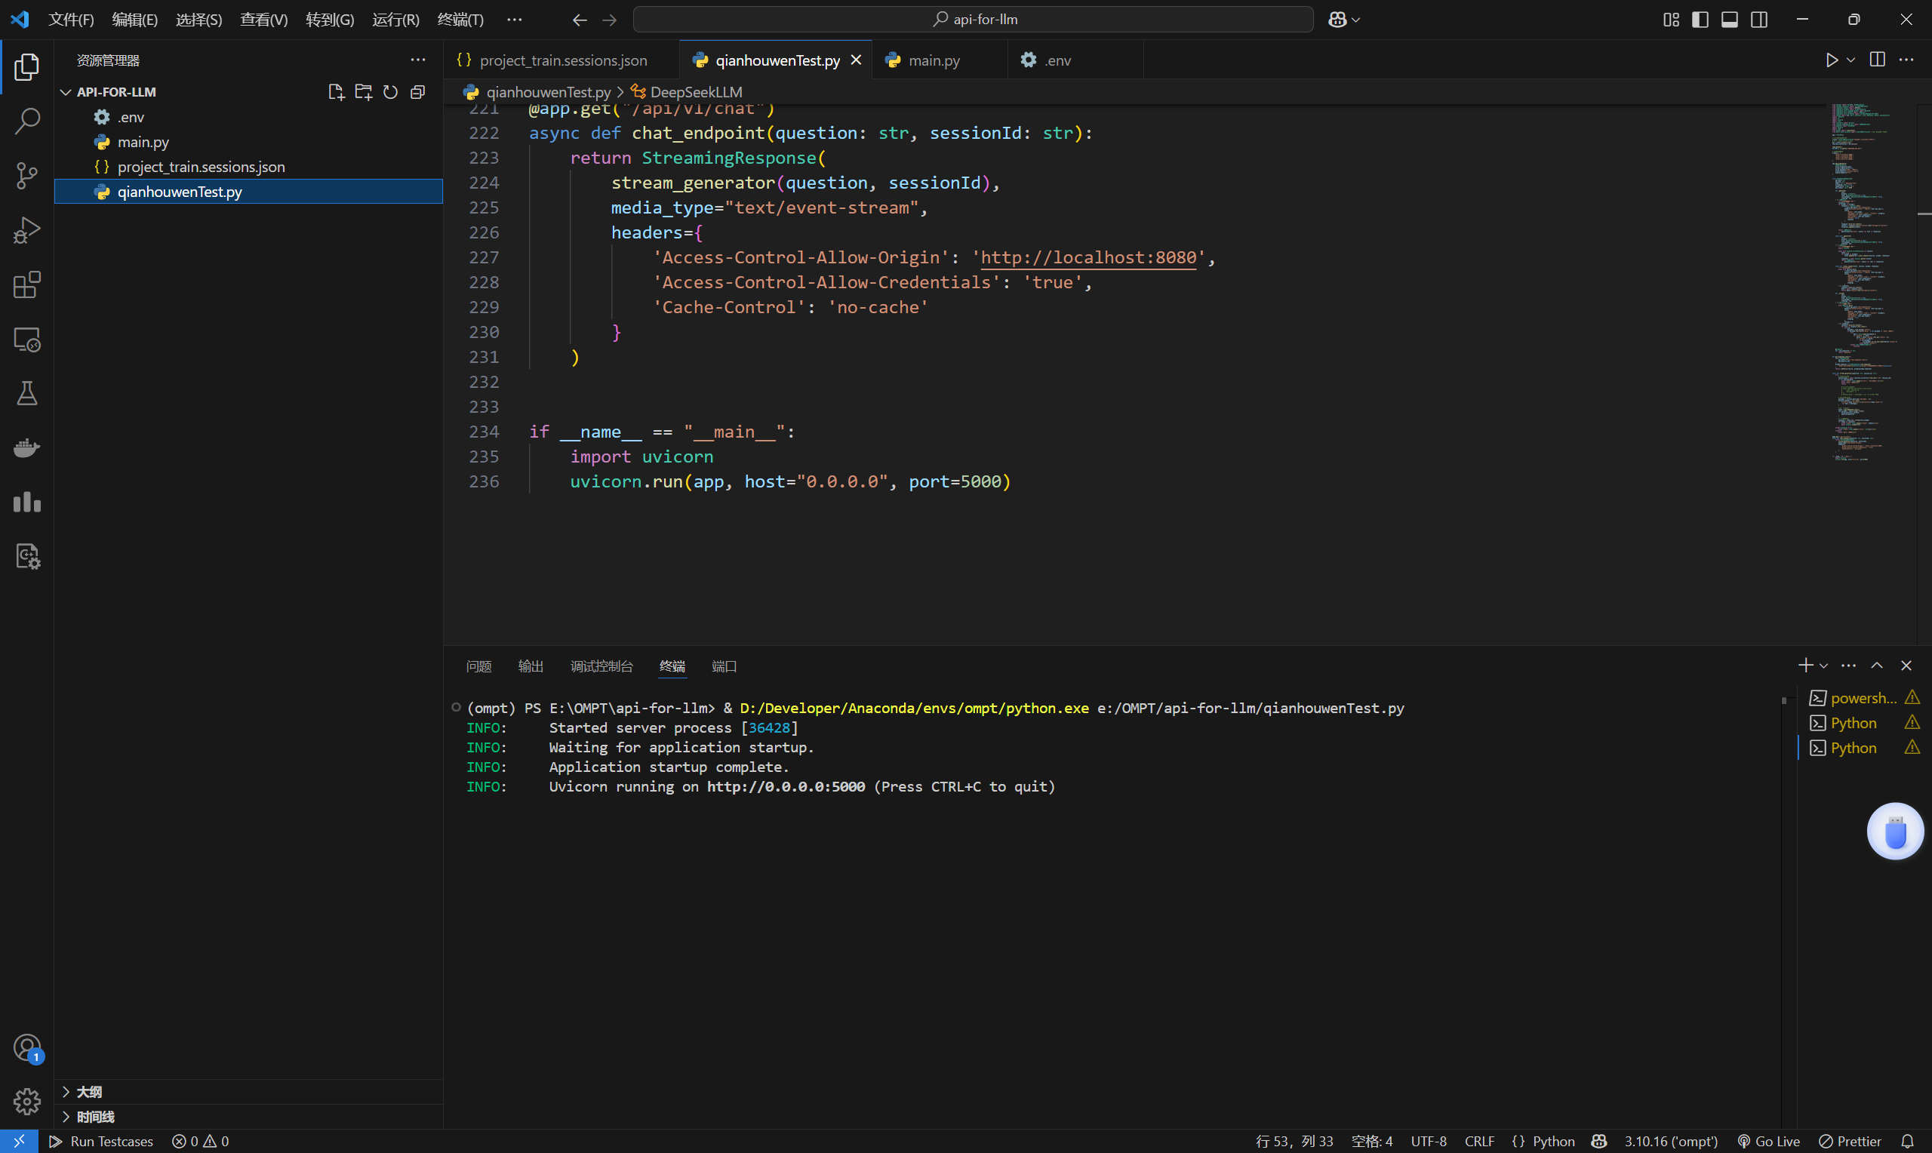
Task: Open the Docker view icon
Action: pyautogui.click(x=27, y=448)
